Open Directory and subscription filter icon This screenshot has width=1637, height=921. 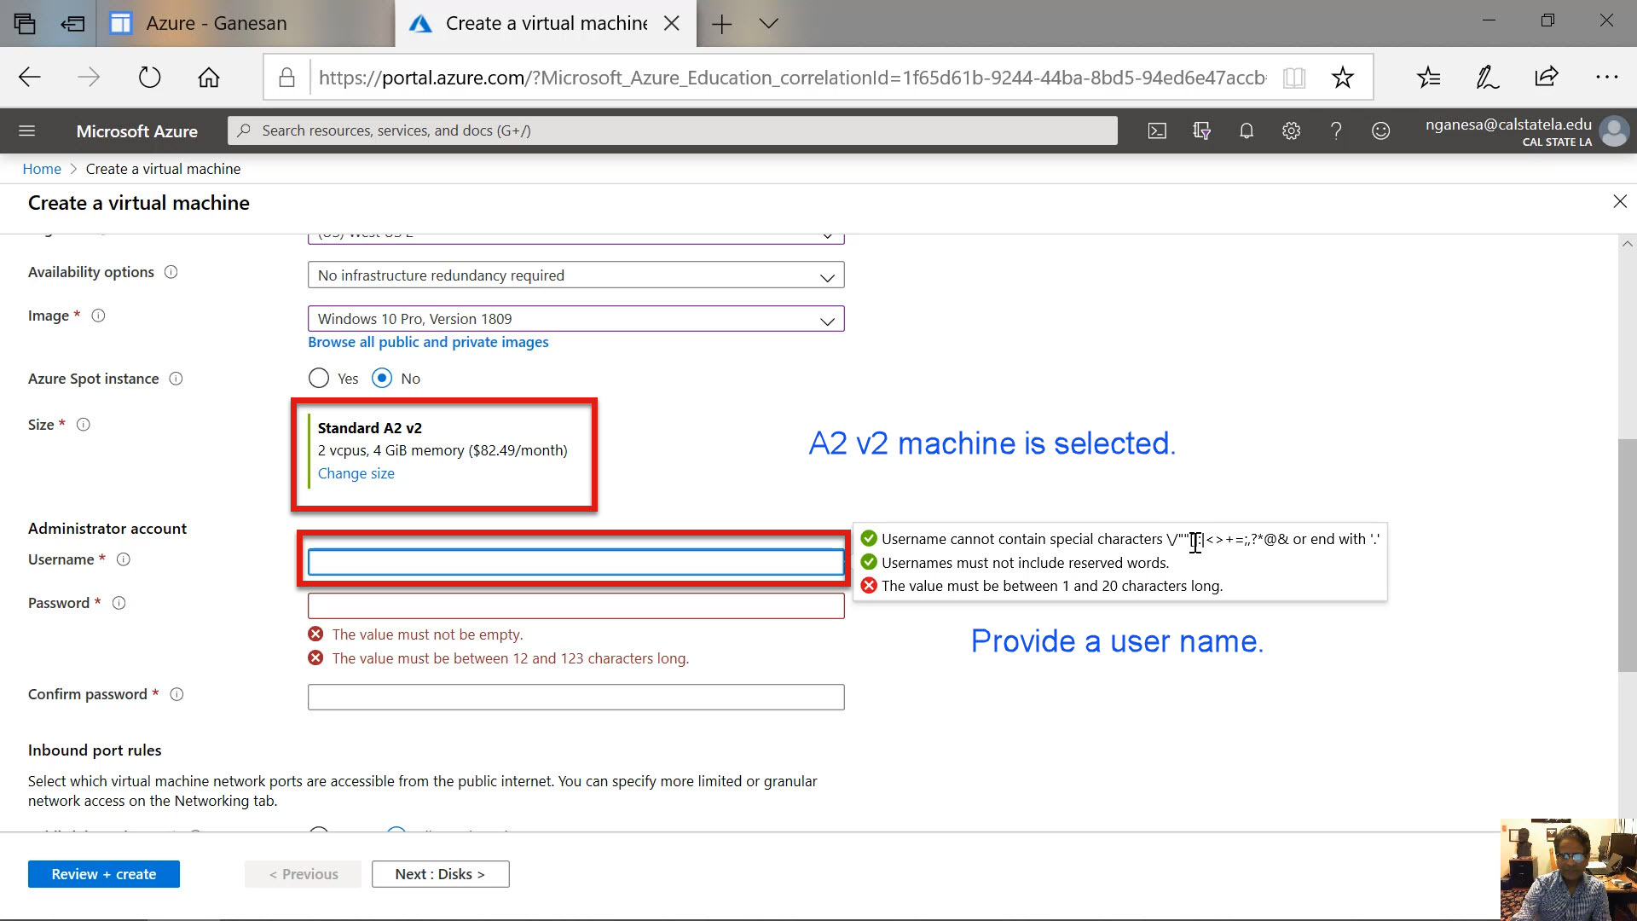(x=1201, y=130)
